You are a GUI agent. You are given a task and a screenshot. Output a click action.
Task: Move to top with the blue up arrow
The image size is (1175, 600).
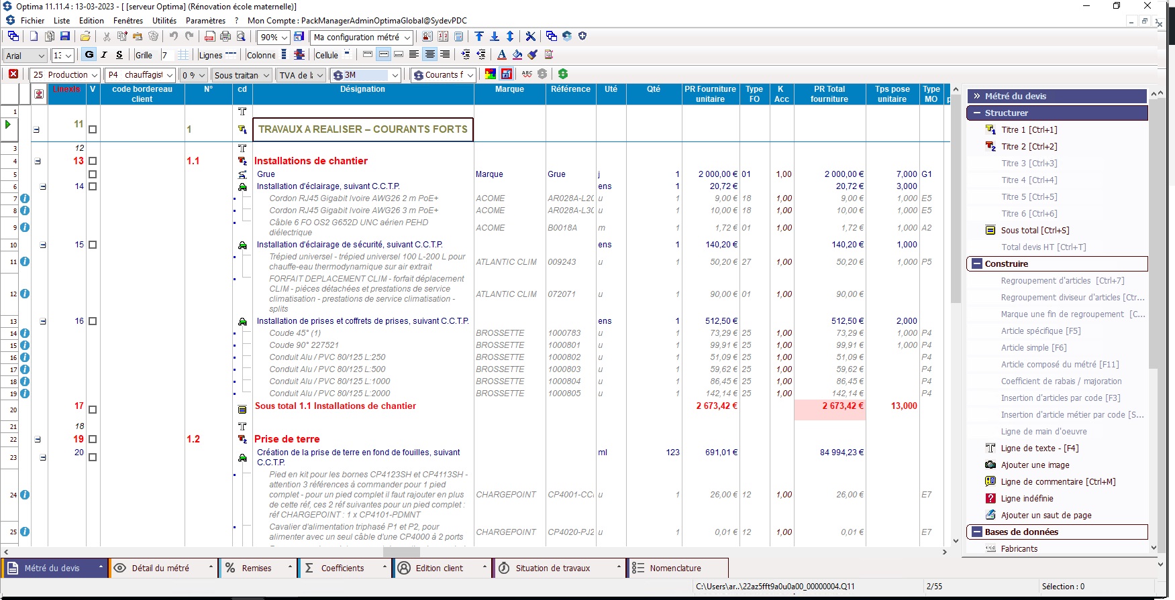479,36
